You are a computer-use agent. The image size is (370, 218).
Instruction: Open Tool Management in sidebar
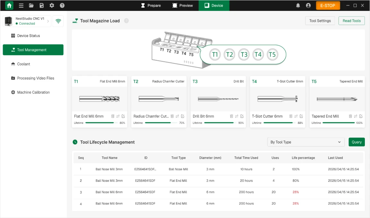33,50
